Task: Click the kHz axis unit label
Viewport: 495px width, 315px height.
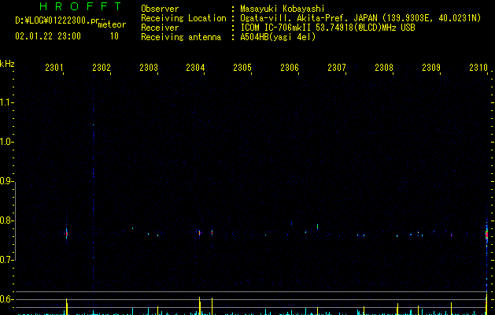Action: (7, 64)
